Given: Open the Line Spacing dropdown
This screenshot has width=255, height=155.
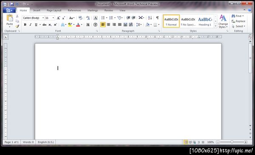Looking at the screenshot, I should [139, 25].
